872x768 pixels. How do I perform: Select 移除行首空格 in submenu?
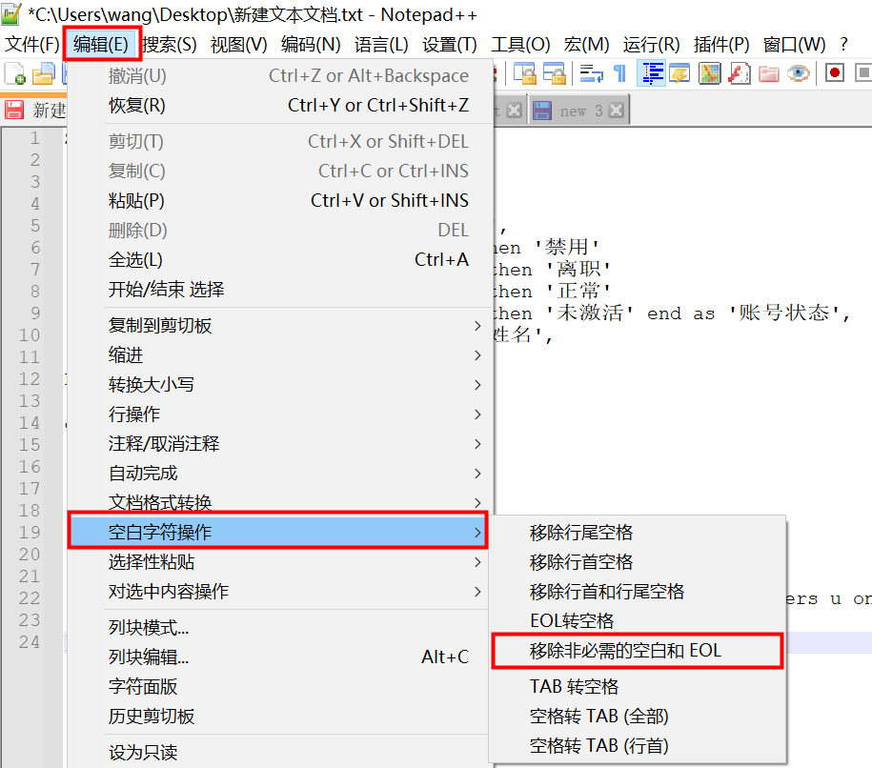pyautogui.click(x=638, y=562)
